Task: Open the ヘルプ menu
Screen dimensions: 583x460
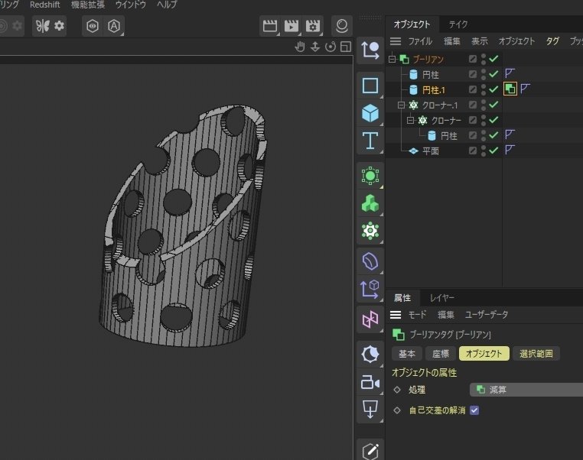Action: (x=167, y=5)
